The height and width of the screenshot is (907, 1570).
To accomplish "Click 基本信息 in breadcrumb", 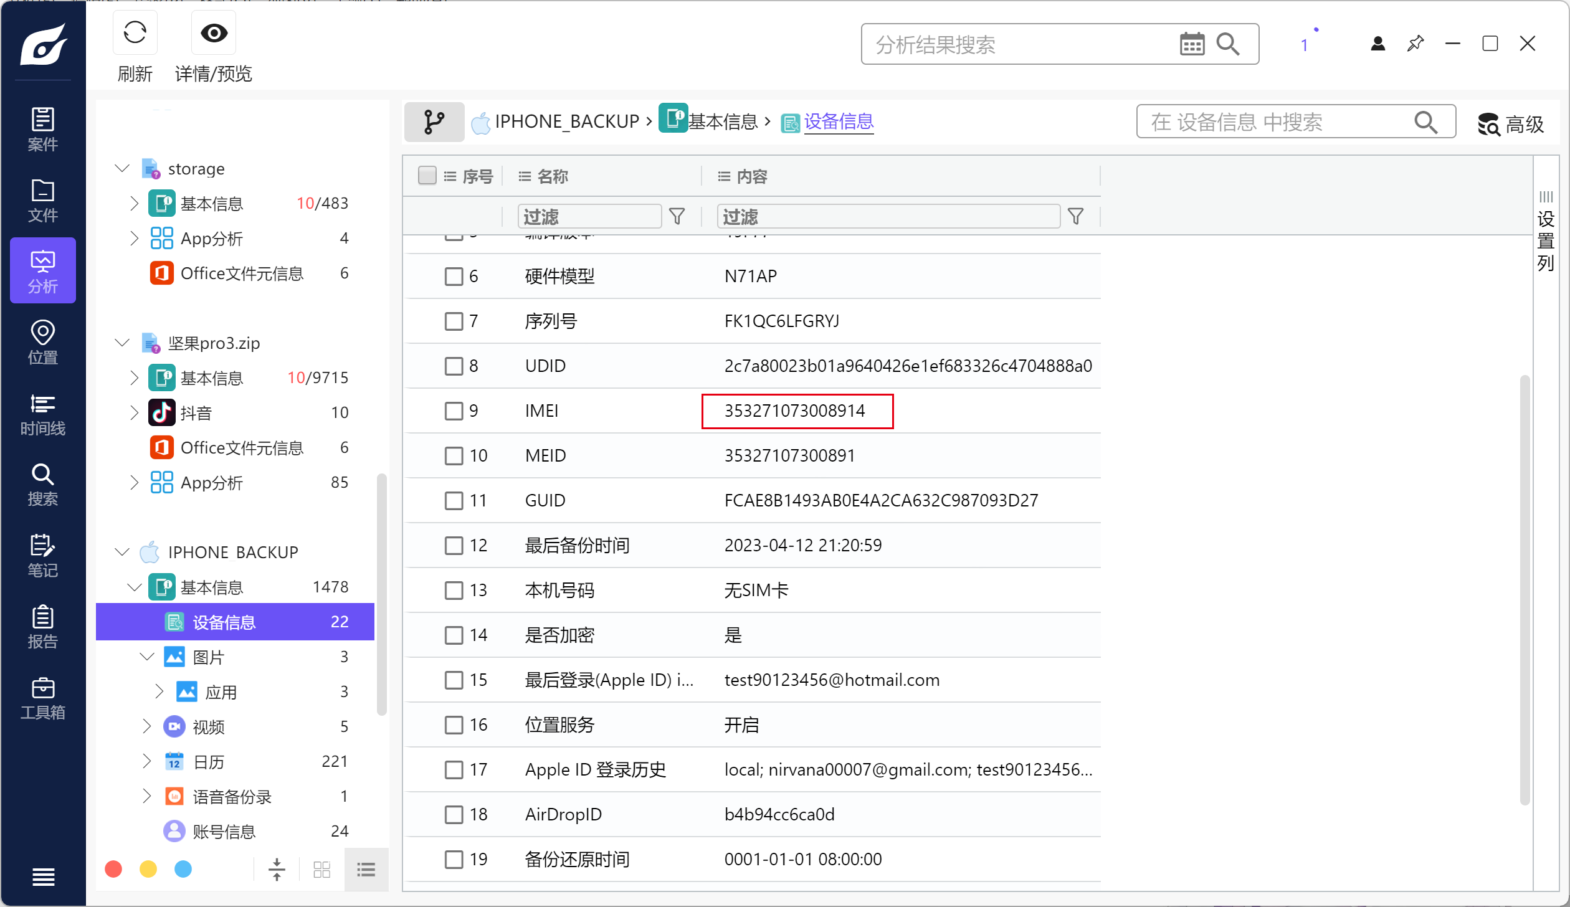I will [723, 121].
